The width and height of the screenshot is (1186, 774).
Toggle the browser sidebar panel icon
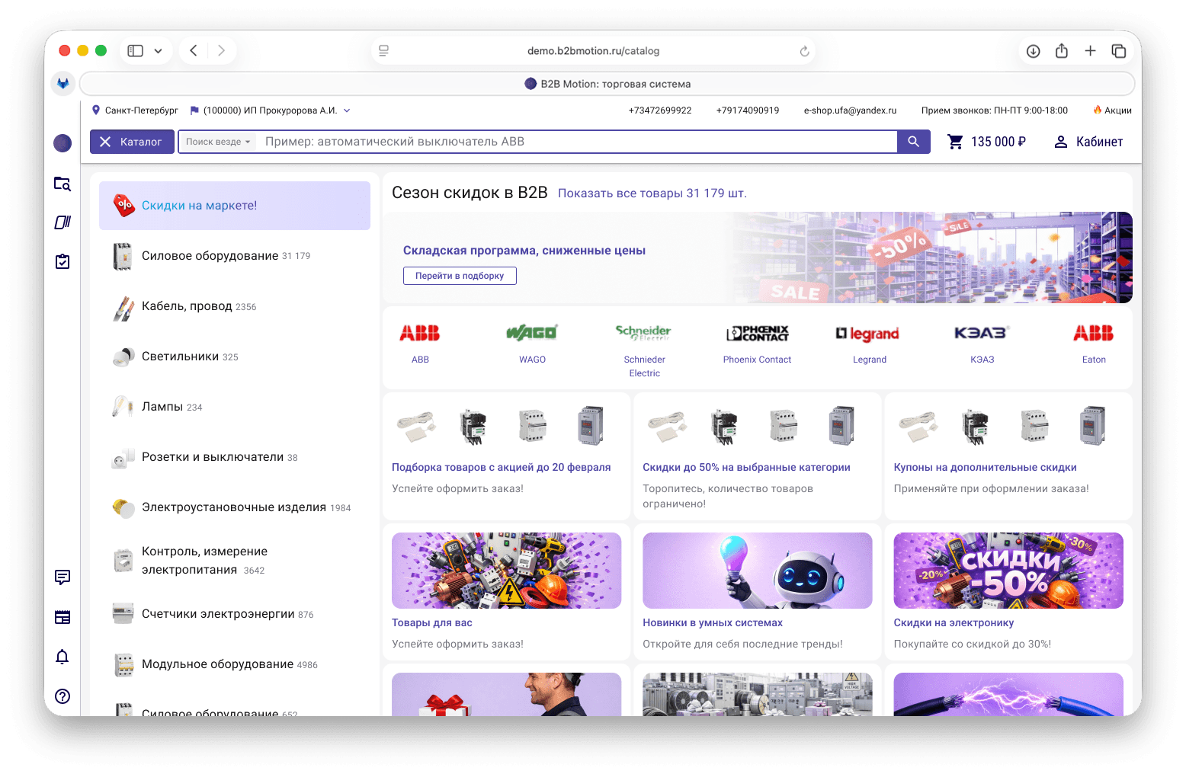(136, 51)
